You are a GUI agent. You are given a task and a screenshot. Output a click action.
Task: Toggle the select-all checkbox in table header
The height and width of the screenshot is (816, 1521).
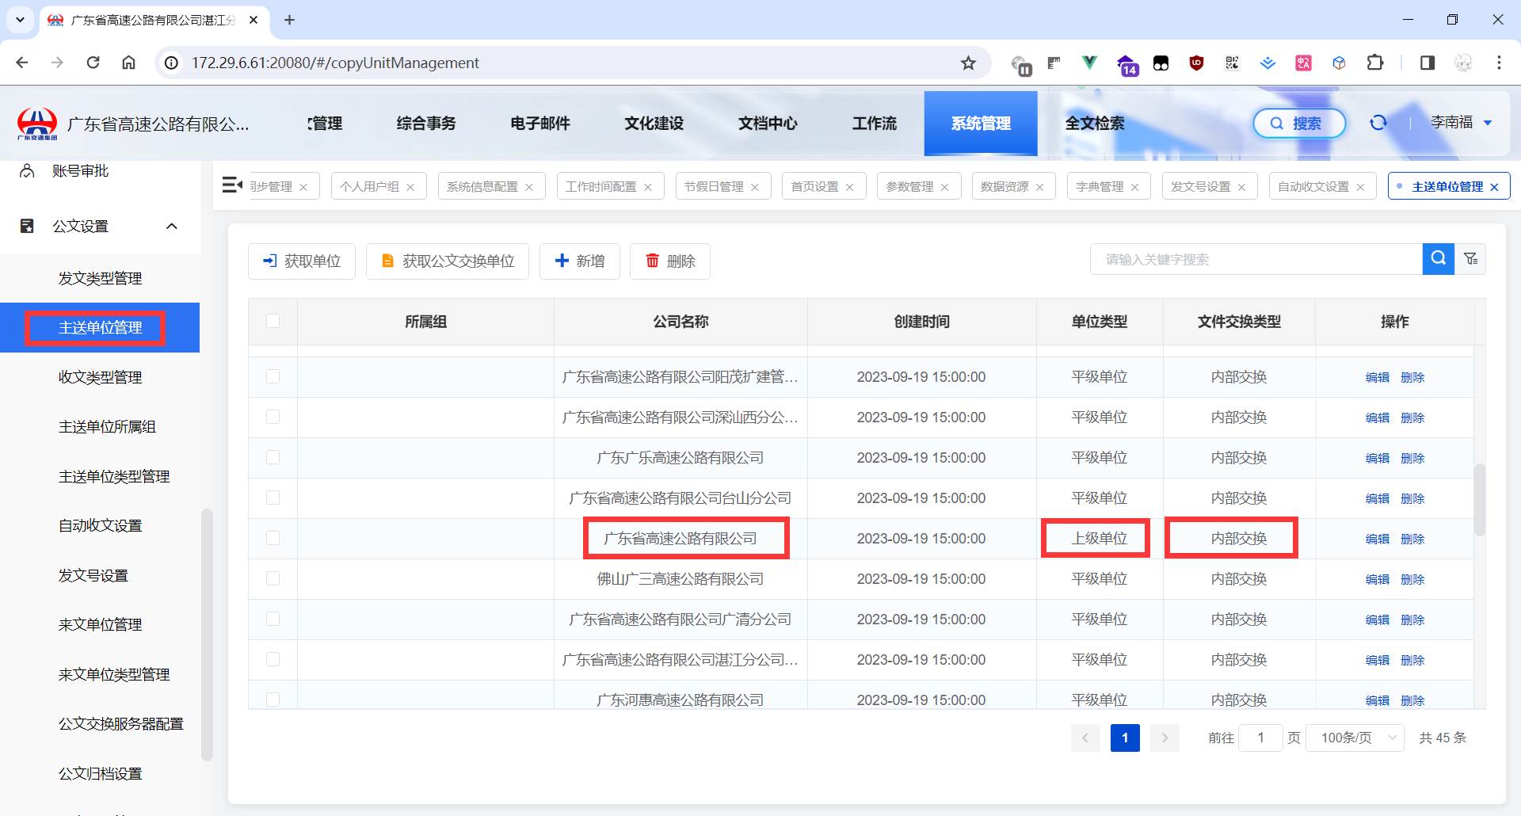(x=273, y=321)
